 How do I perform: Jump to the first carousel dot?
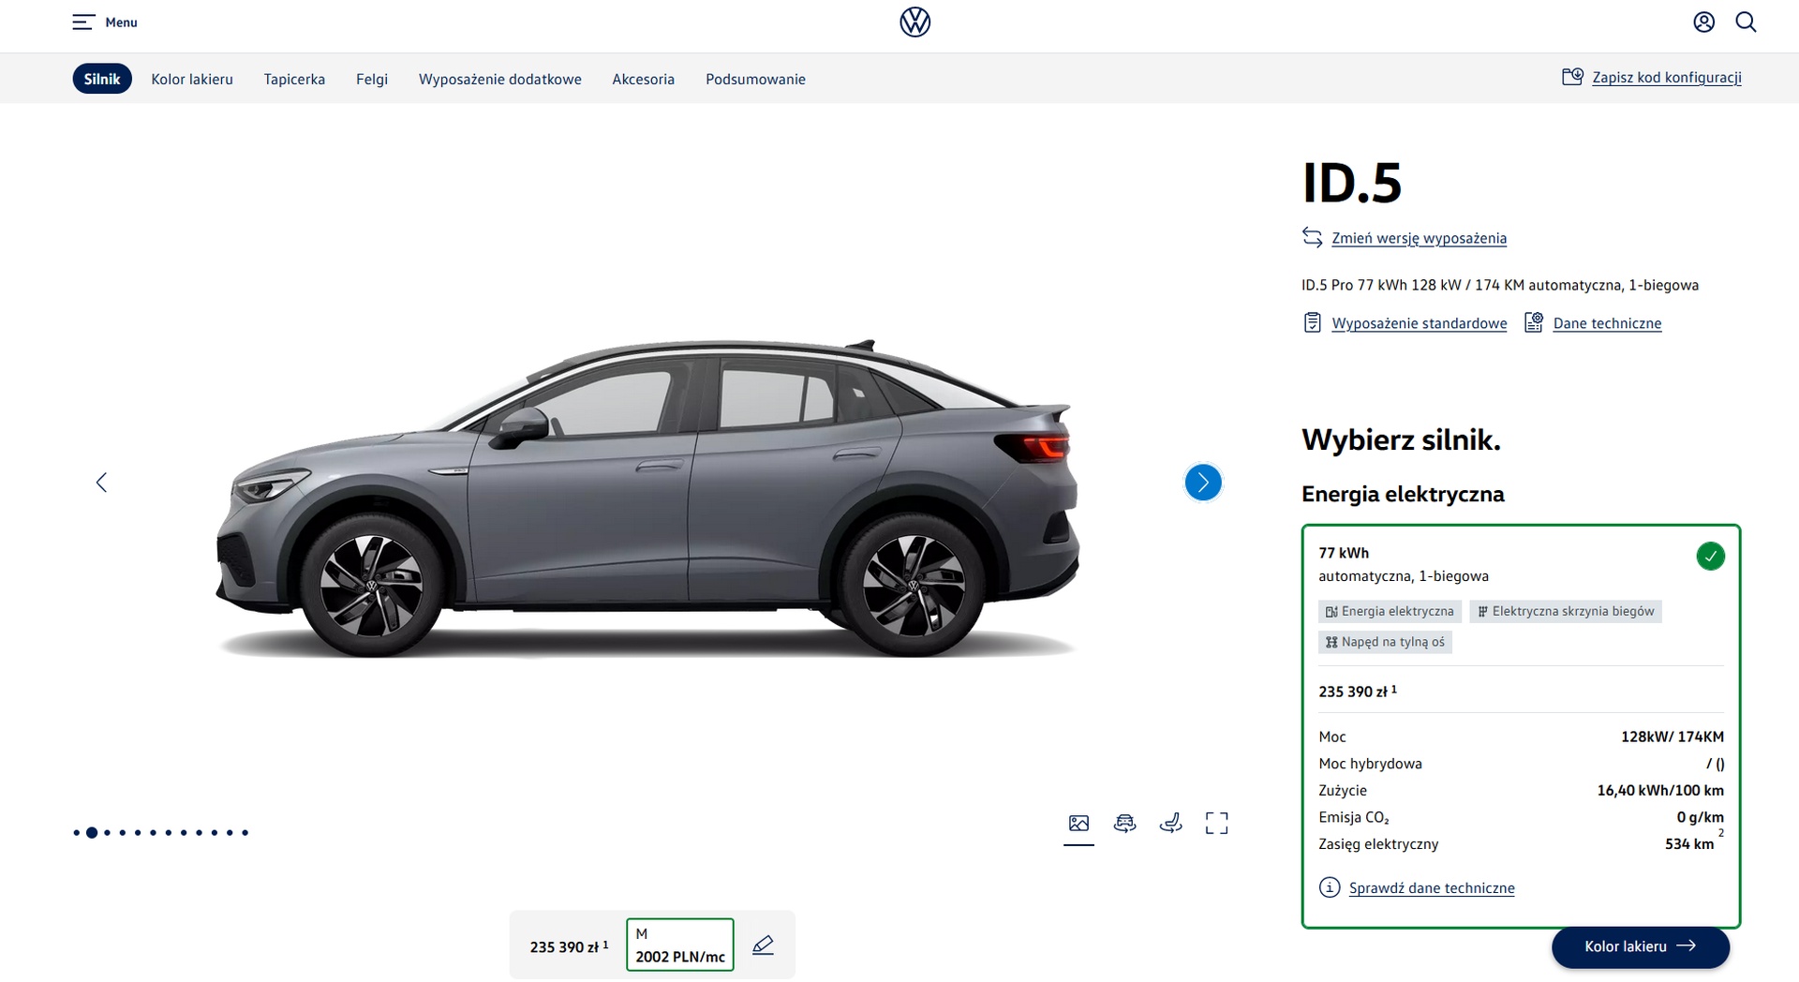click(77, 832)
